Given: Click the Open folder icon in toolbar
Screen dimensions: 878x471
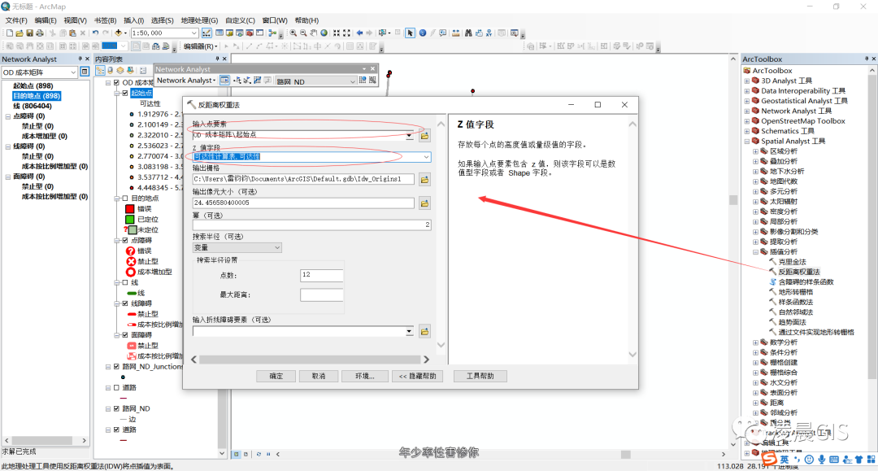Looking at the screenshot, I should pyautogui.click(x=20, y=33).
